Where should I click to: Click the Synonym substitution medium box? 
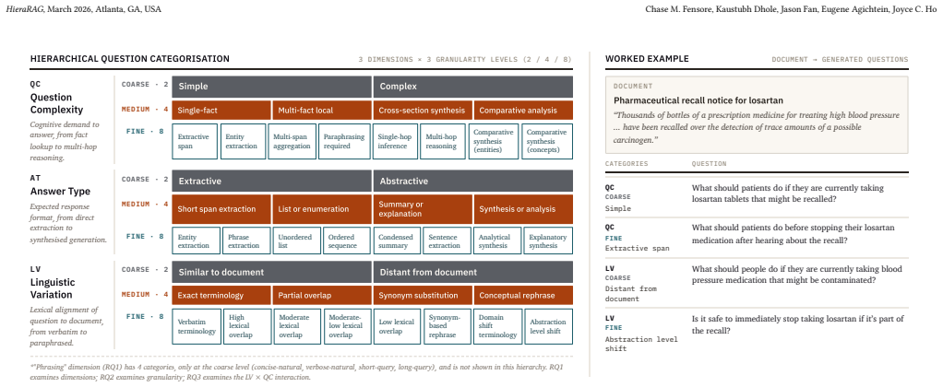tap(423, 295)
